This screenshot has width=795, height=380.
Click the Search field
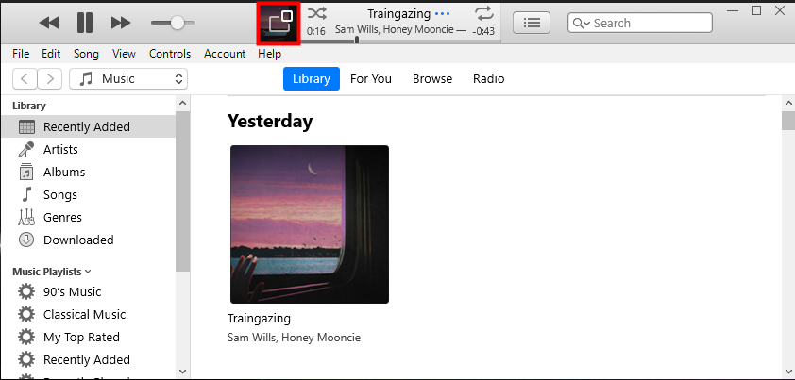pyautogui.click(x=640, y=23)
